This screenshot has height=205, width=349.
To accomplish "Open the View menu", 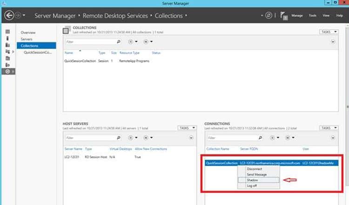I will [326, 15].
